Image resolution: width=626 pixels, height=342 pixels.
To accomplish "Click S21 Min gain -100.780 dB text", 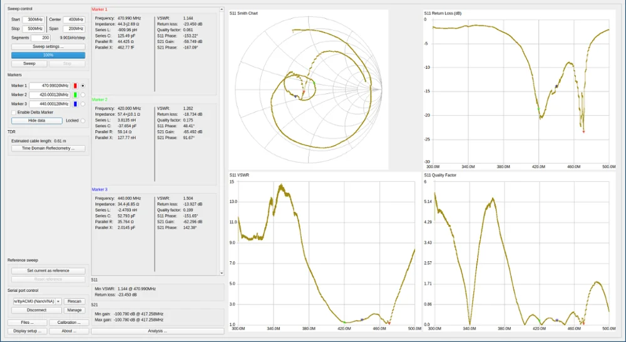I will [128, 314].
